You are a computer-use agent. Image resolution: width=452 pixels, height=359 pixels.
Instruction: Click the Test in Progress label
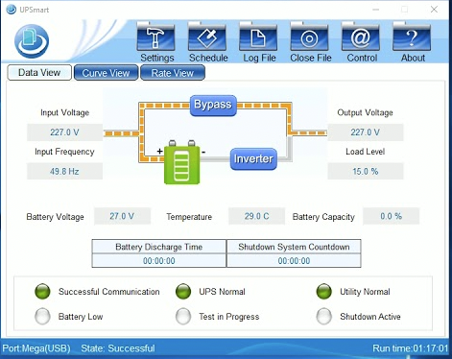coord(229,317)
